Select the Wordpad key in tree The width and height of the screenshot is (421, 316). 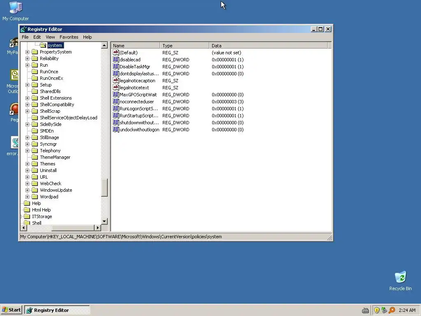click(x=49, y=197)
